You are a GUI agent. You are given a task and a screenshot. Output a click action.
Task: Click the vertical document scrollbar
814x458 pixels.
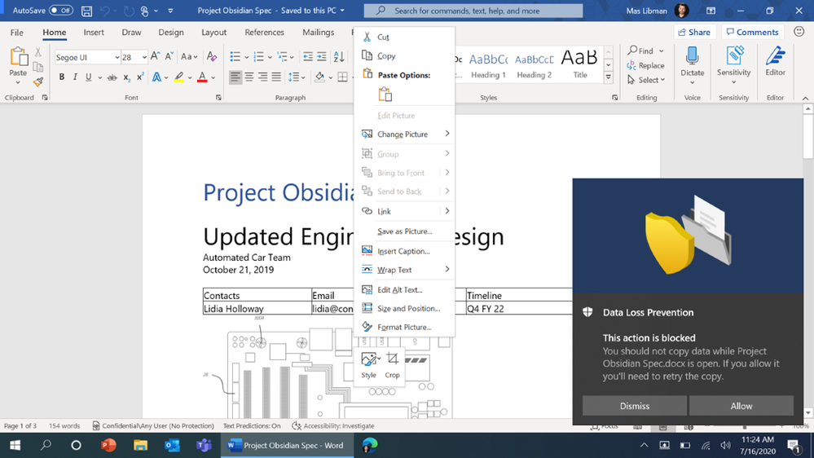click(807, 137)
